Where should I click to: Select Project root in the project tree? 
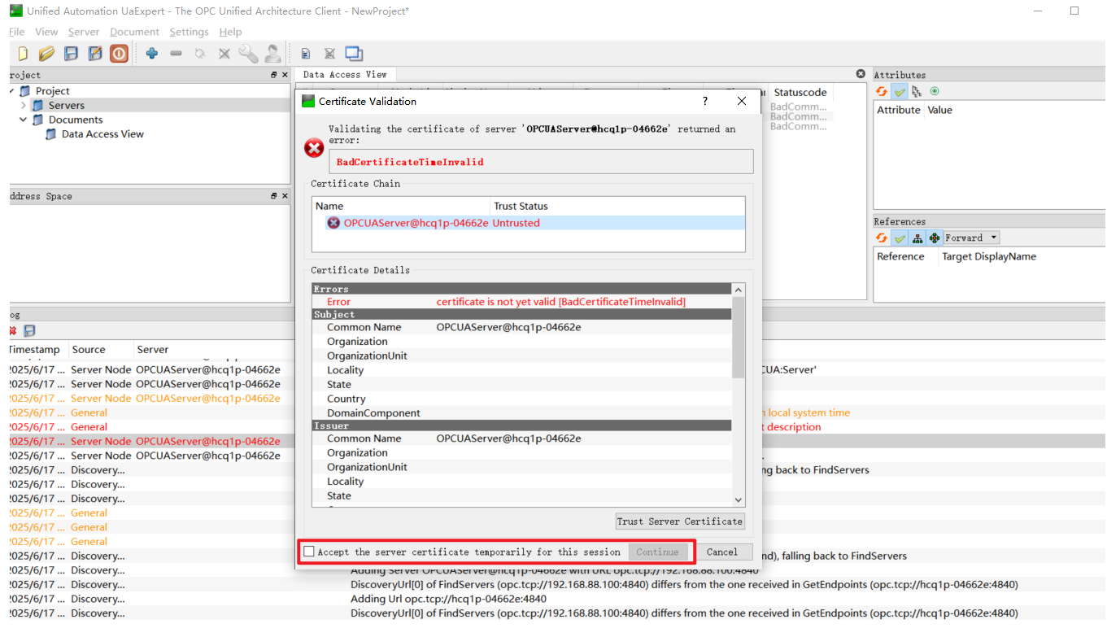point(52,91)
